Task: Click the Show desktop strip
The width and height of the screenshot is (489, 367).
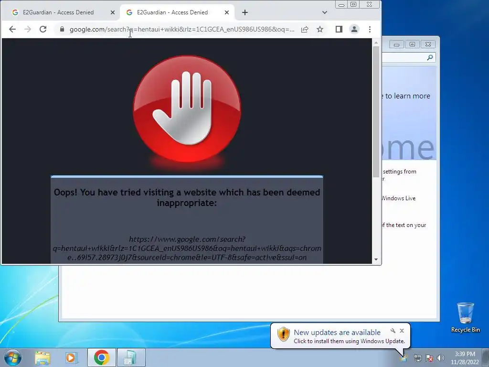Action: click(x=486, y=357)
